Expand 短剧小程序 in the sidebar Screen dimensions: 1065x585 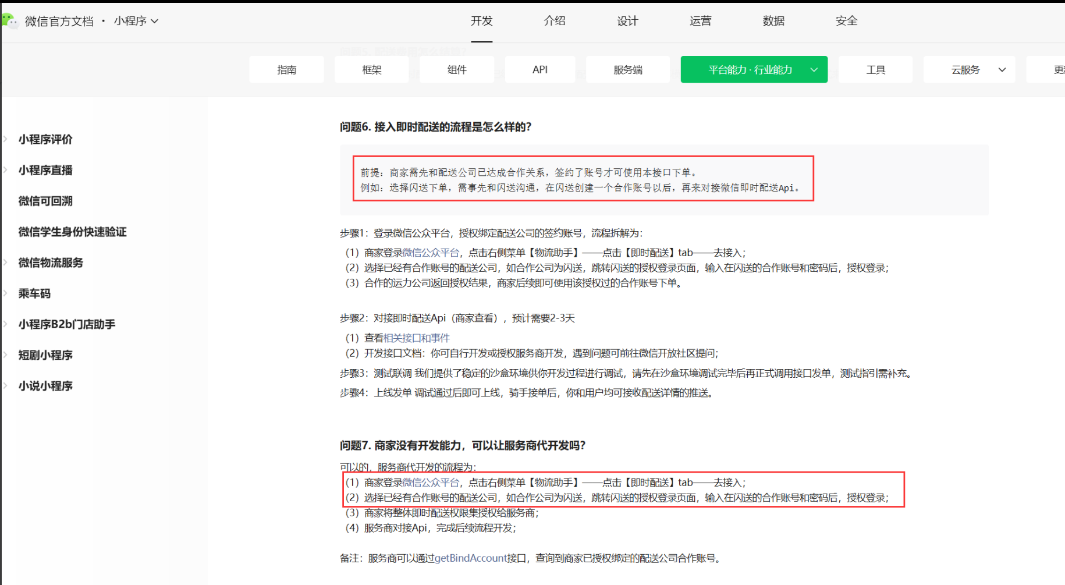click(45, 355)
